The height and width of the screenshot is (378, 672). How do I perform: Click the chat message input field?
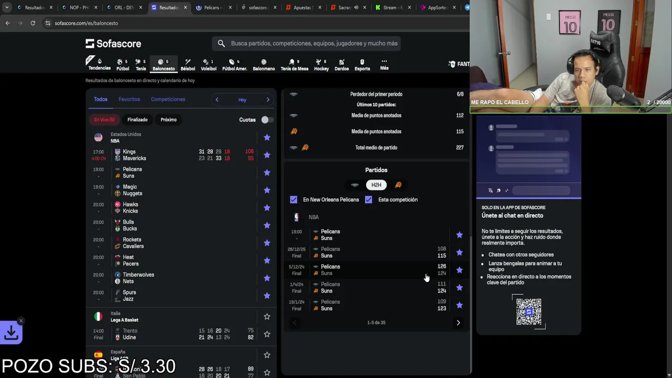[541, 191]
